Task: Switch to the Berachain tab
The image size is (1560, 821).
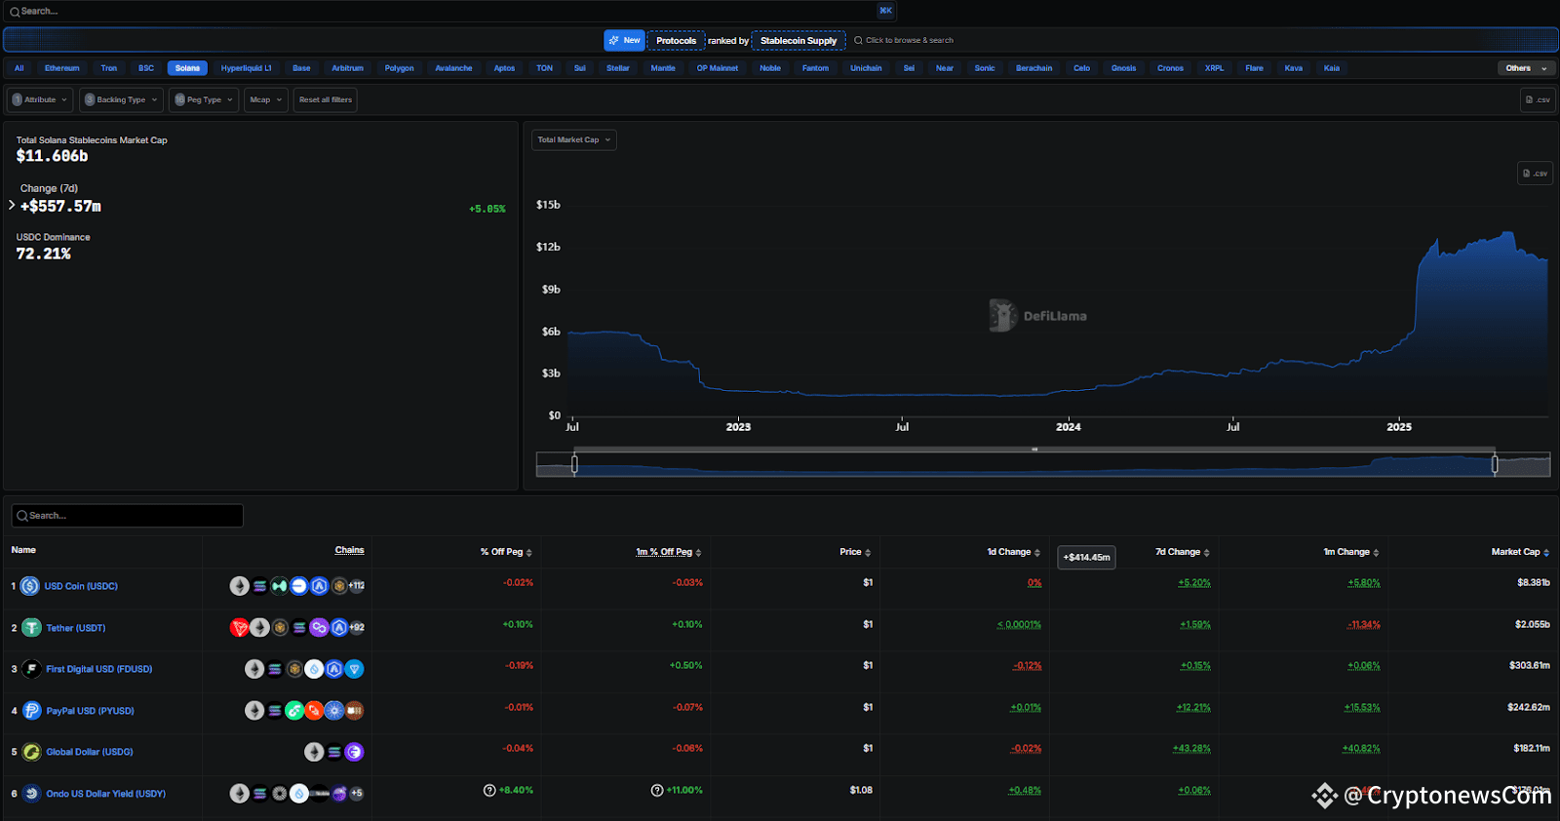Action: (1033, 68)
